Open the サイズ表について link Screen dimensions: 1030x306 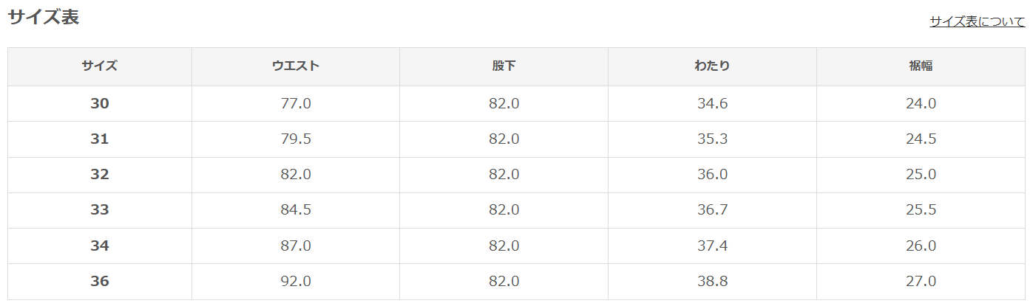[977, 21]
